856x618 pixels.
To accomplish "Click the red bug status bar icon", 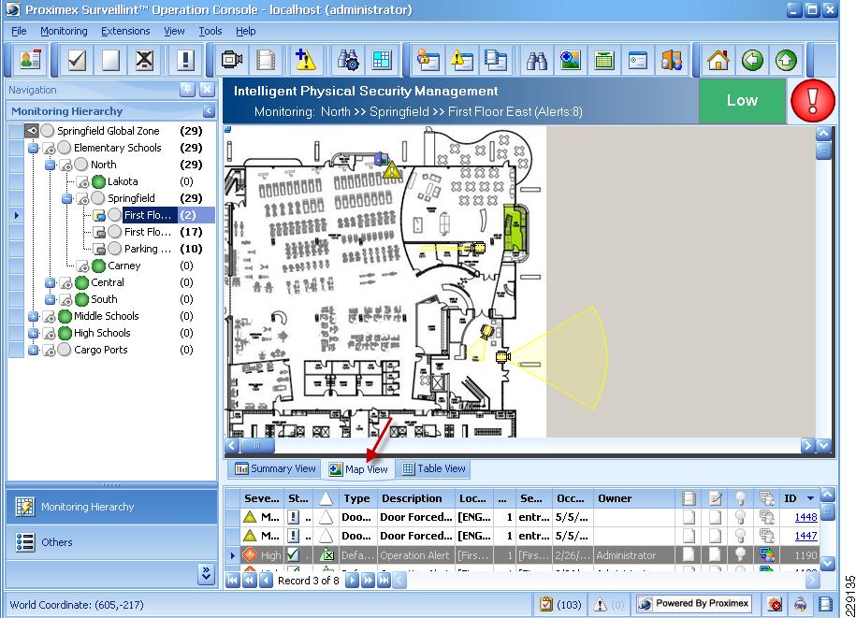I will click(774, 604).
